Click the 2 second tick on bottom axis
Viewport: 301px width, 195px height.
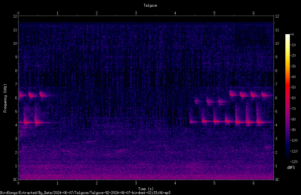[x=97, y=183]
